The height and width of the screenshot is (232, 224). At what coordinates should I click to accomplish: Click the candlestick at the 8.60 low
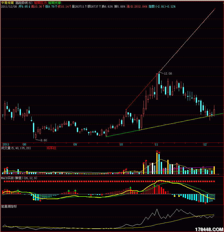point(36,136)
